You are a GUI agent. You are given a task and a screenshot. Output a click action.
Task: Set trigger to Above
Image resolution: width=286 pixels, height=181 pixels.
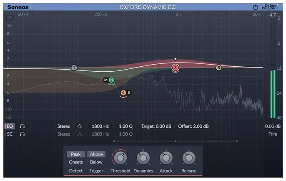[x=96, y=154]
